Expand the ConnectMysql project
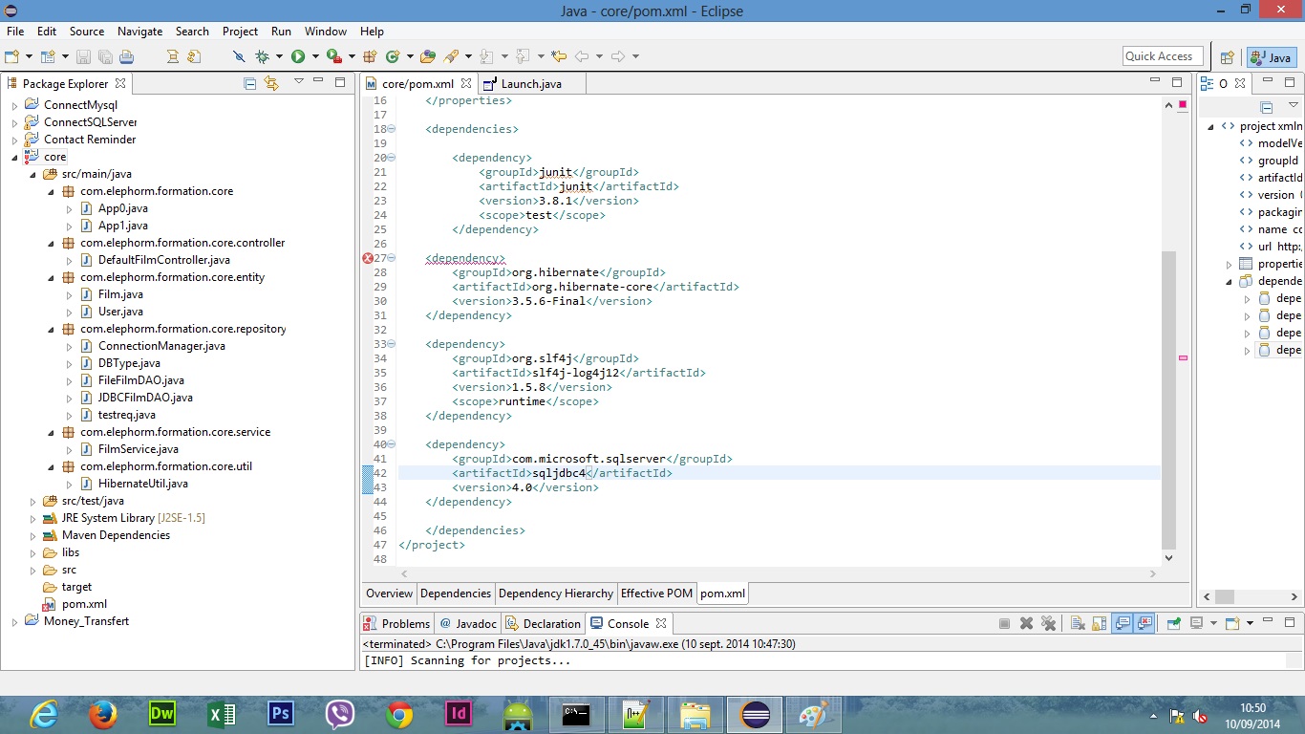The image size is (1305, 734). coord(14,105)
